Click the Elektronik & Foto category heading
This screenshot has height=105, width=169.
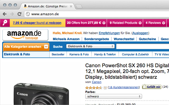click(x=17, y=54)
